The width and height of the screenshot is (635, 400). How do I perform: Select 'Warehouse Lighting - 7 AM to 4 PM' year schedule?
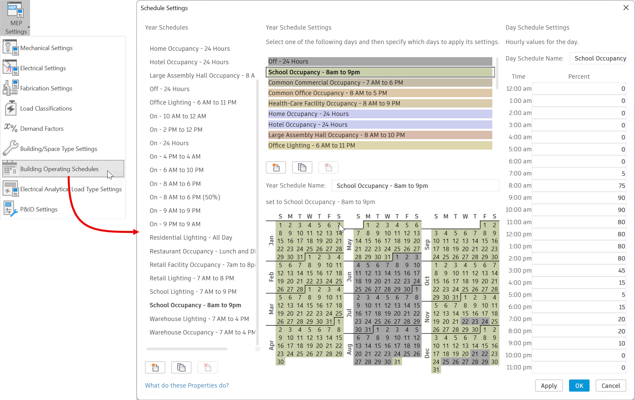pyautogui.click(x=199, y=319)
